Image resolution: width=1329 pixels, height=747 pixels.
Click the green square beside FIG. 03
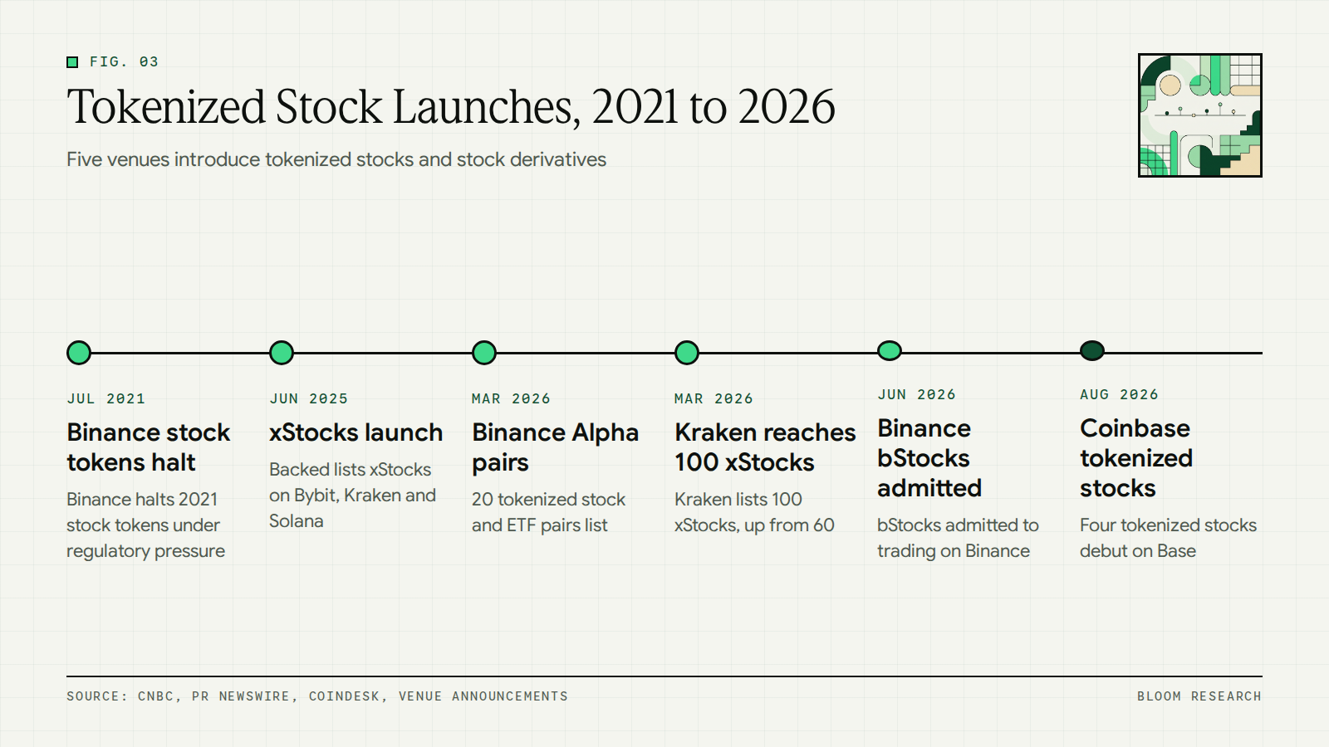tap(72, 62)
